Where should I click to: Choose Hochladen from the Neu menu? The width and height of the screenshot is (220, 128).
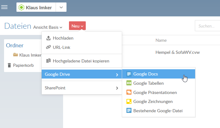(x=82, y=38)
